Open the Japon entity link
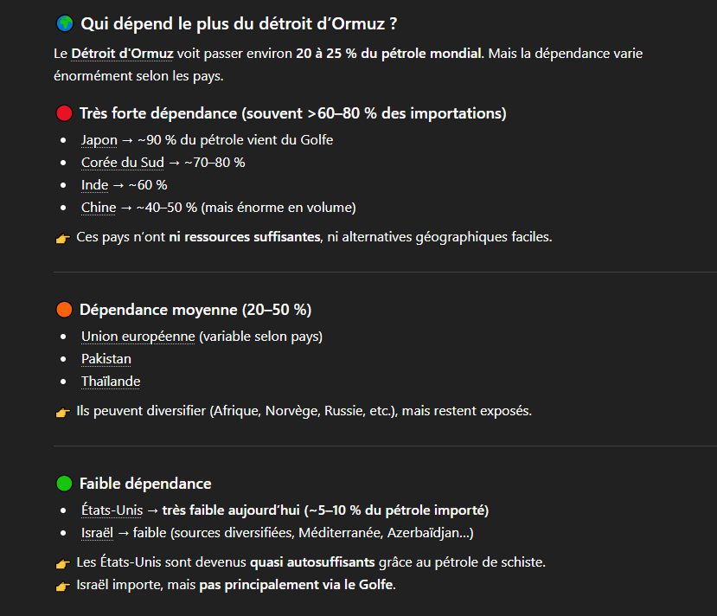717x616 pixels. tap(99, 140)
